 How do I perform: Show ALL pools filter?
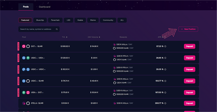pyautogui.click(x=122, y=20)
